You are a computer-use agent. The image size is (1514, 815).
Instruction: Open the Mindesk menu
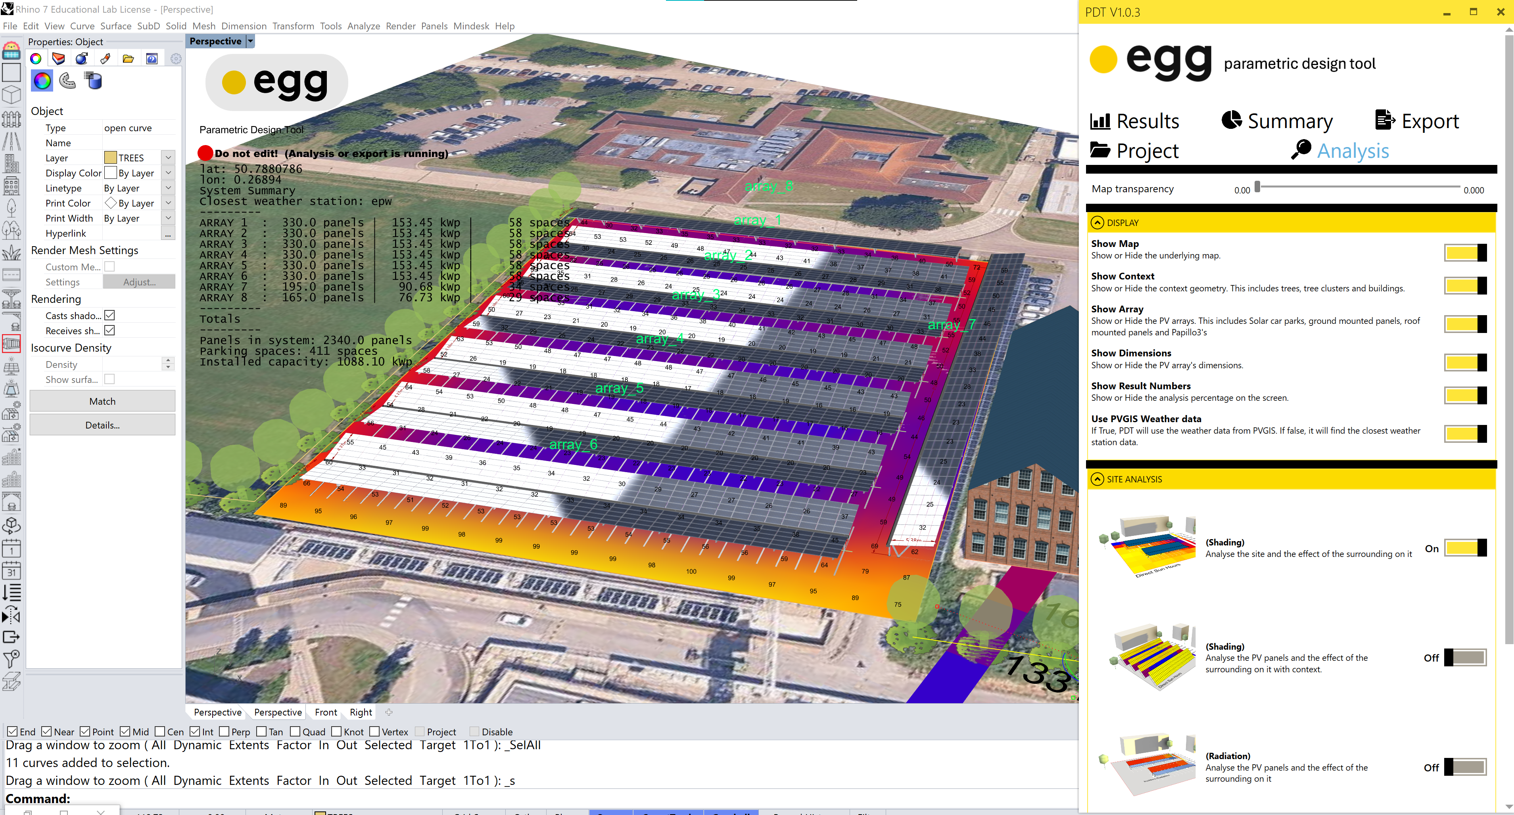pyautogui.click(x=471, y=26)
